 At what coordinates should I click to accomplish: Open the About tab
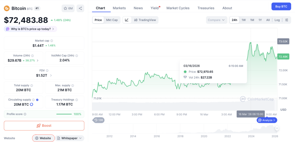tap(227, 8)
